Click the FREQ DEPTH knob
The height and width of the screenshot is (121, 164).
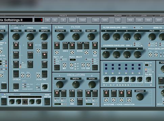tap(30, 37)
